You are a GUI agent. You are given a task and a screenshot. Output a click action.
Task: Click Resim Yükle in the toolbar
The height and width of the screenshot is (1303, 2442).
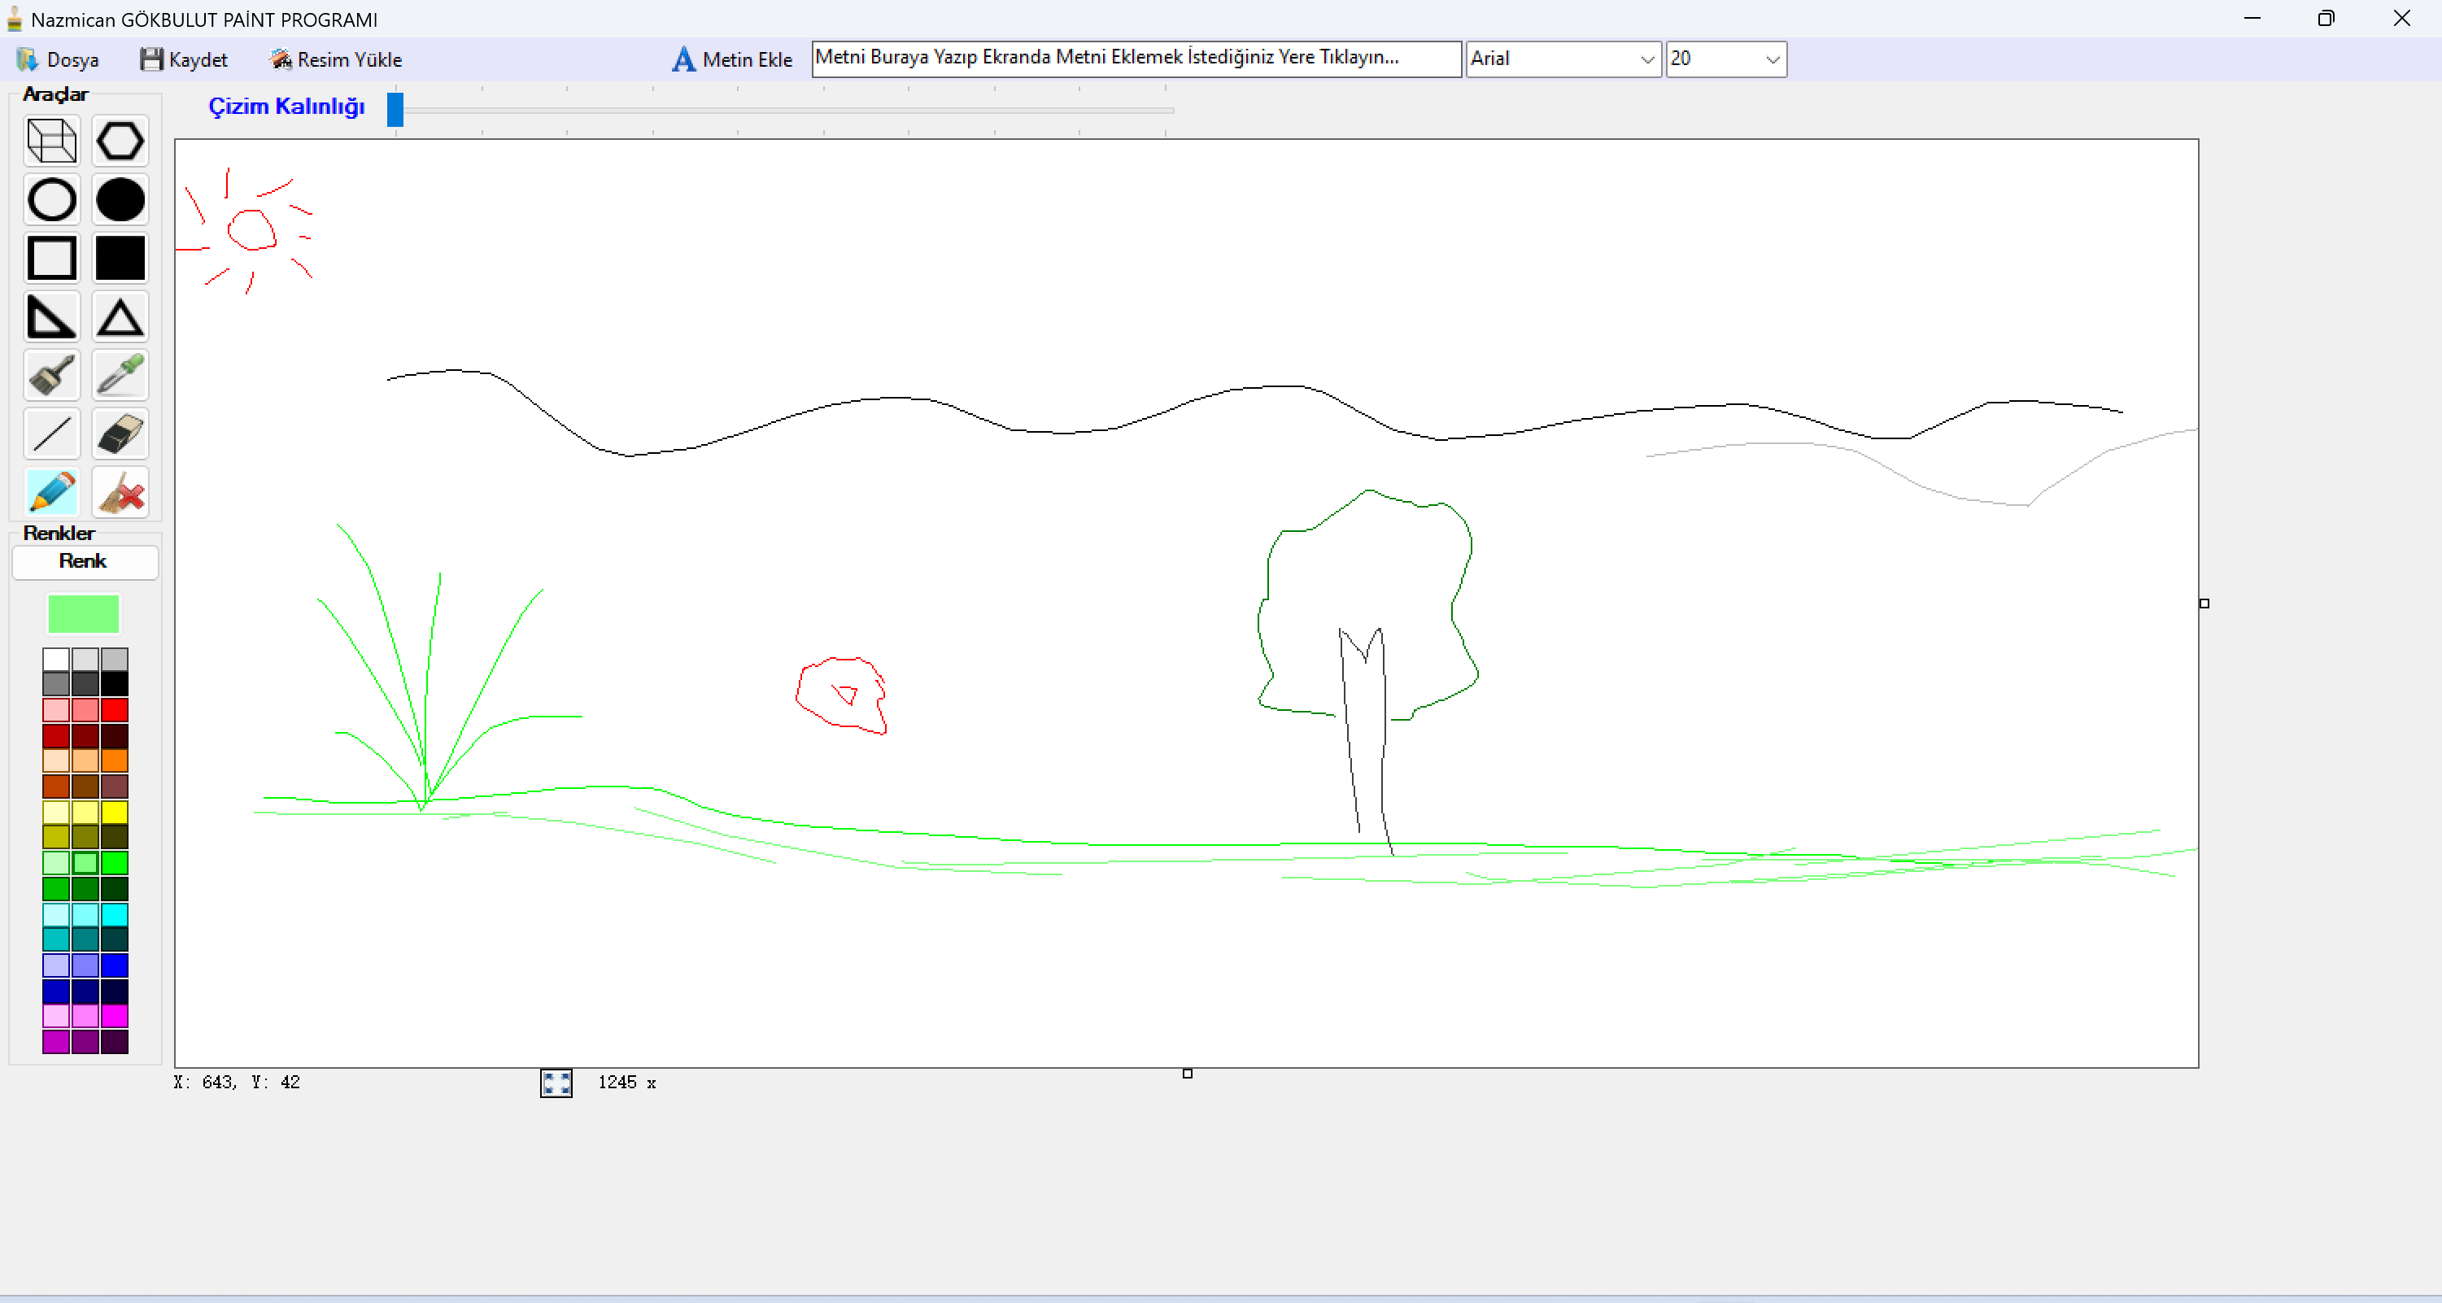[336, 59]
